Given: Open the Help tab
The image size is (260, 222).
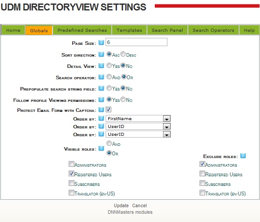Looking at the screenshot, I should (x=249, y=30).
